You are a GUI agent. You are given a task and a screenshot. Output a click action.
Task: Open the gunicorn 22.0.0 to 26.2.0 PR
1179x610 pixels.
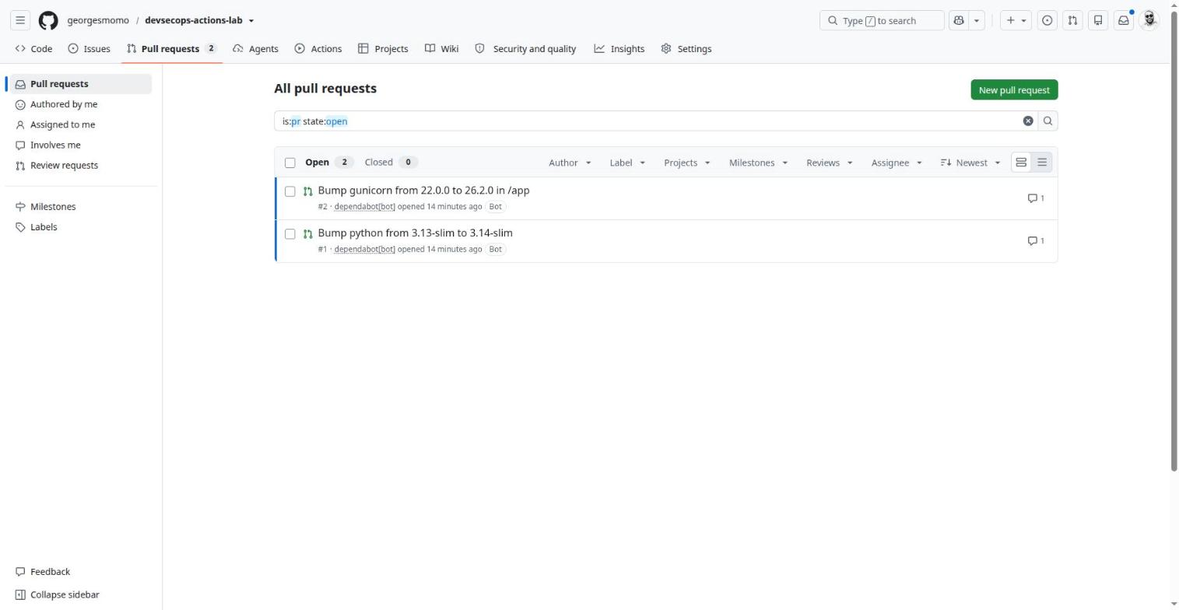(423, 191)
